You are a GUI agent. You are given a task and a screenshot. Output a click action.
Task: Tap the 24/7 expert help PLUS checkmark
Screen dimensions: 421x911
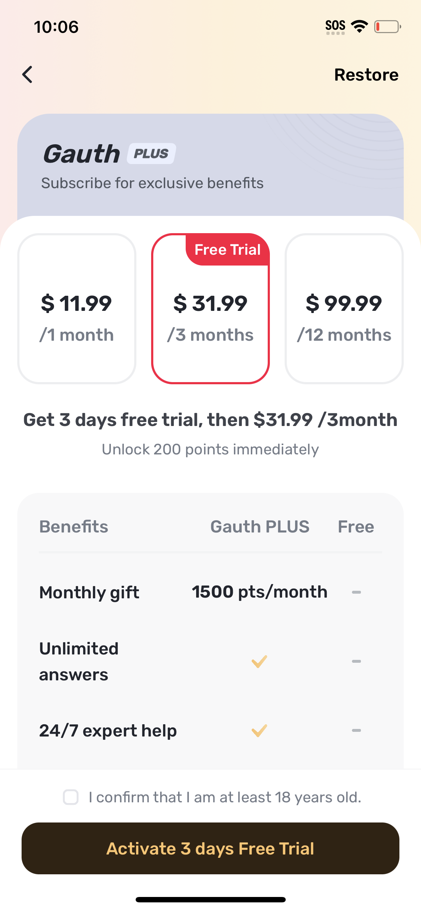[x=259, y=730]
